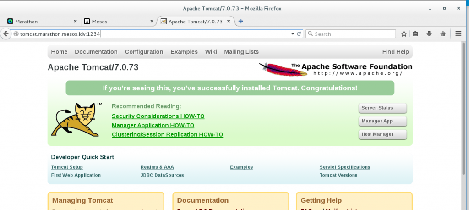This screenshot has width=469, height=210.
Task: Open the Tomcat Versions link
Action: [x=338, y=175]
